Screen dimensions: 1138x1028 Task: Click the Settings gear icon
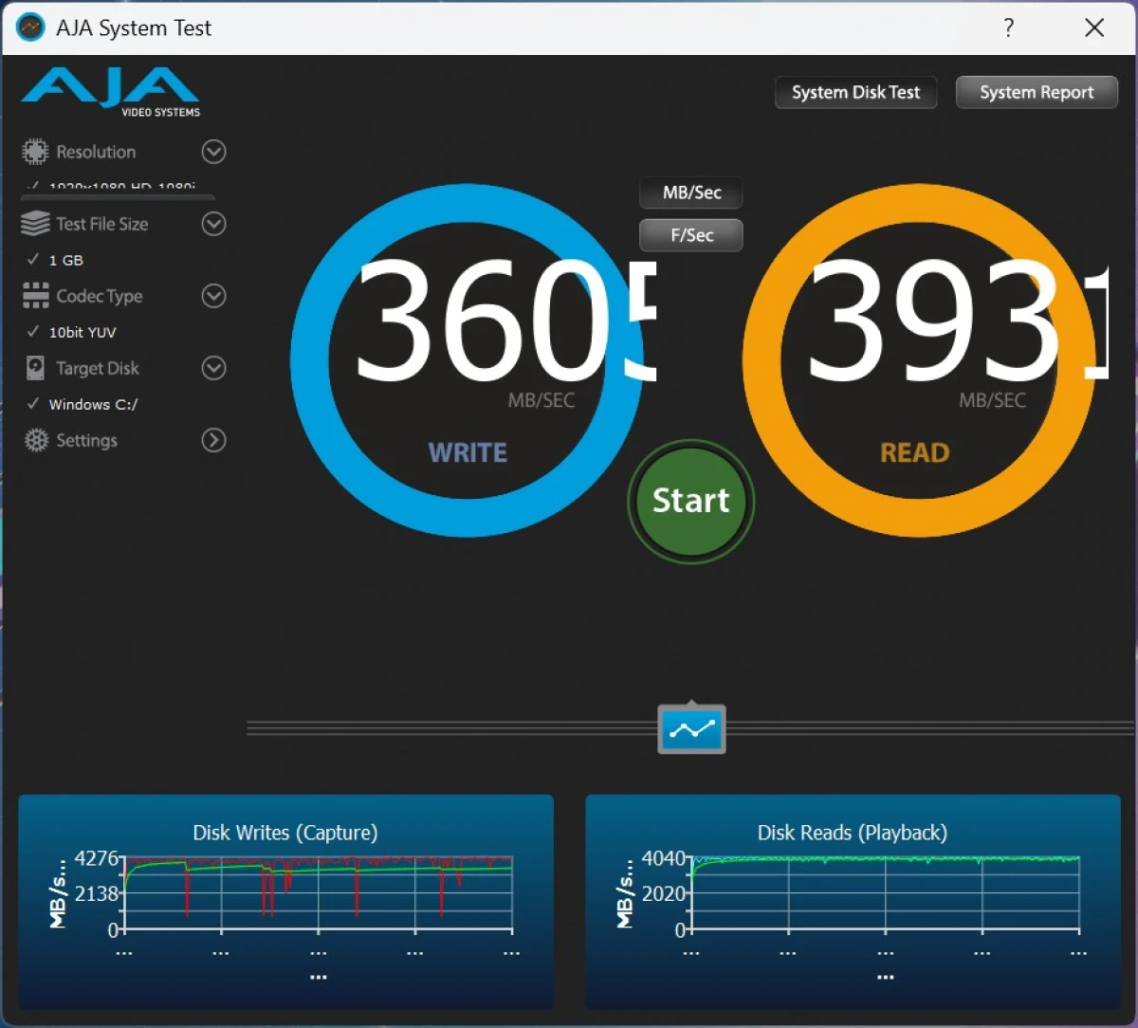(35, 440)
